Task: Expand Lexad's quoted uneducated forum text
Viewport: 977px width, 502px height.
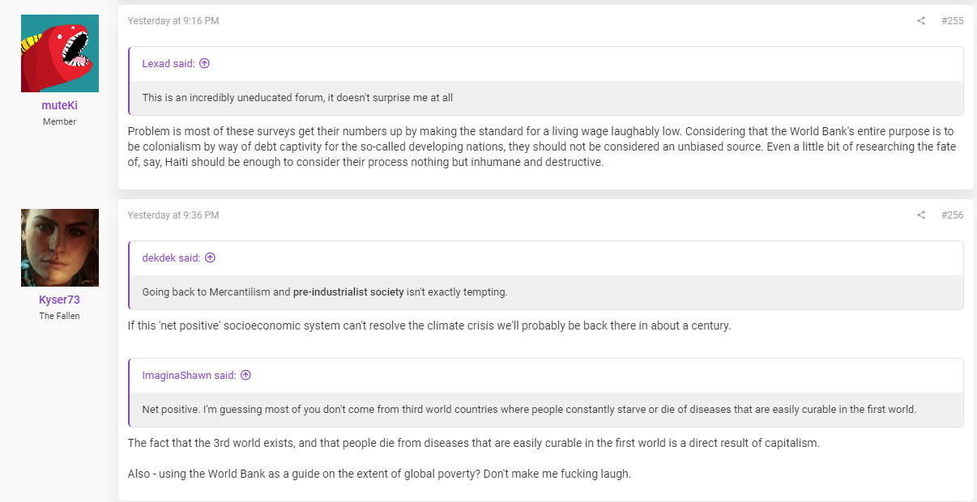Action: click(x=546, y=98)
